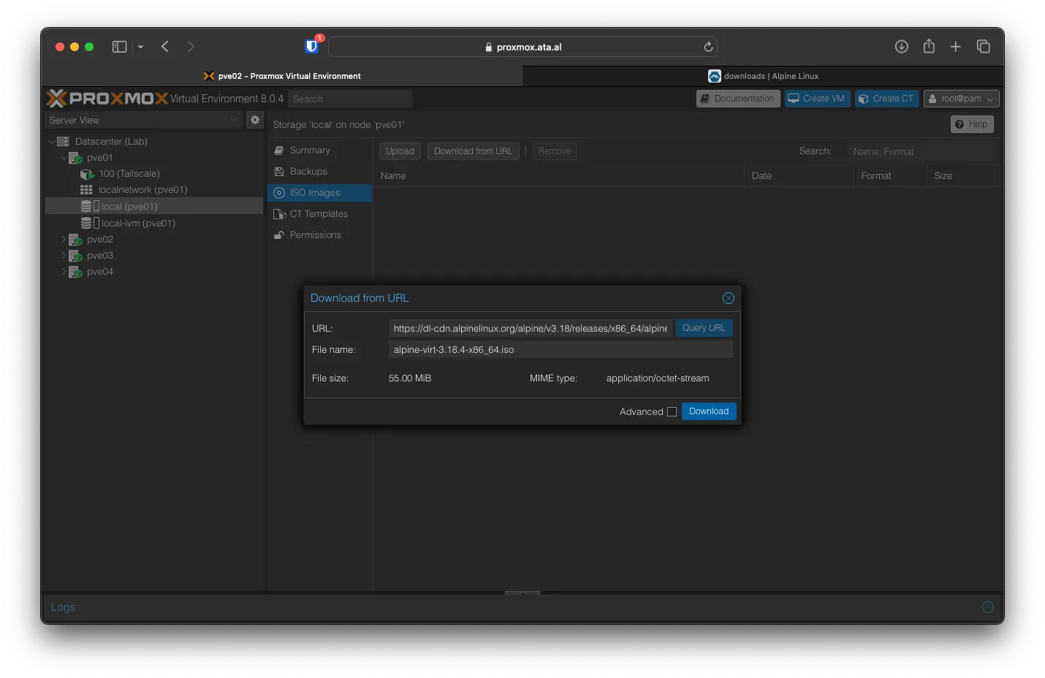Click Create VM button
Viewport: 1045px width, 678px height.
(x=817, y=99)
